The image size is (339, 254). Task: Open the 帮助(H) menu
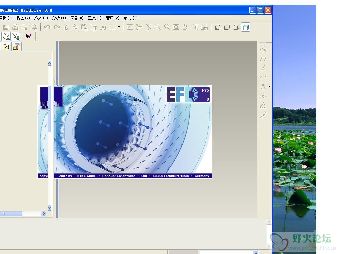[x=130, y=18]
